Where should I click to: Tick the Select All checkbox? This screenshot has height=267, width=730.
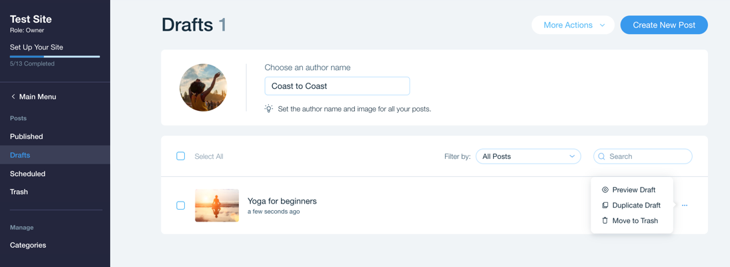point(181,156)
